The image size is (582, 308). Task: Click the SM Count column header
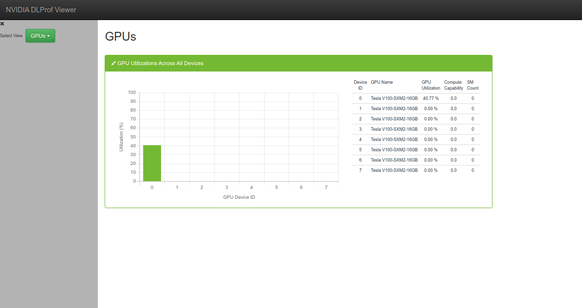click(472, 85)
